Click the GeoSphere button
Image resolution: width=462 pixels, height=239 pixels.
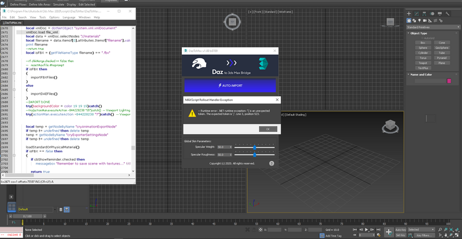pyautogui.click(x=442, y=48)
